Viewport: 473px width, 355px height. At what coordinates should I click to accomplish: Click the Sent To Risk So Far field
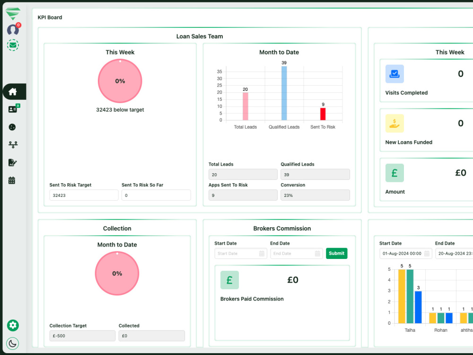point(156,195)
